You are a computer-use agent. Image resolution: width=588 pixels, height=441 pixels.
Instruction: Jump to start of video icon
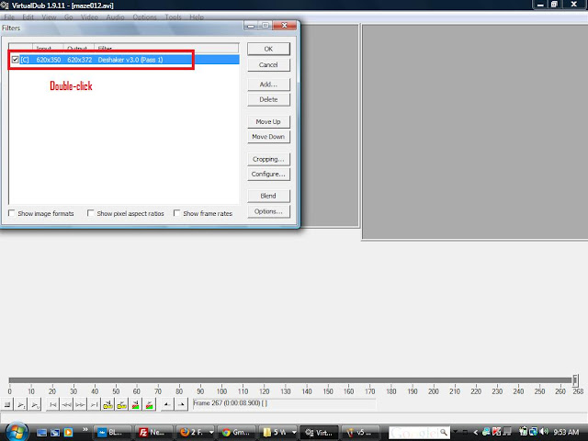point(53,404)
